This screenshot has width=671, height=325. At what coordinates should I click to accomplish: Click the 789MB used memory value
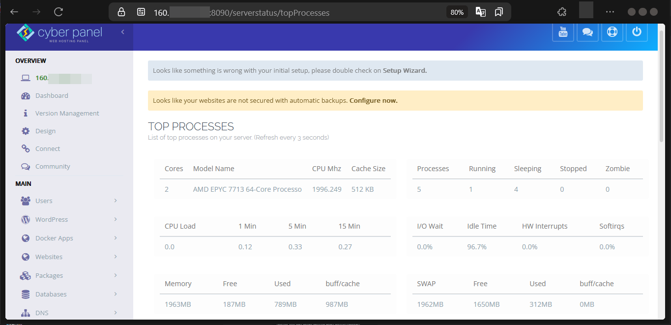286,305
